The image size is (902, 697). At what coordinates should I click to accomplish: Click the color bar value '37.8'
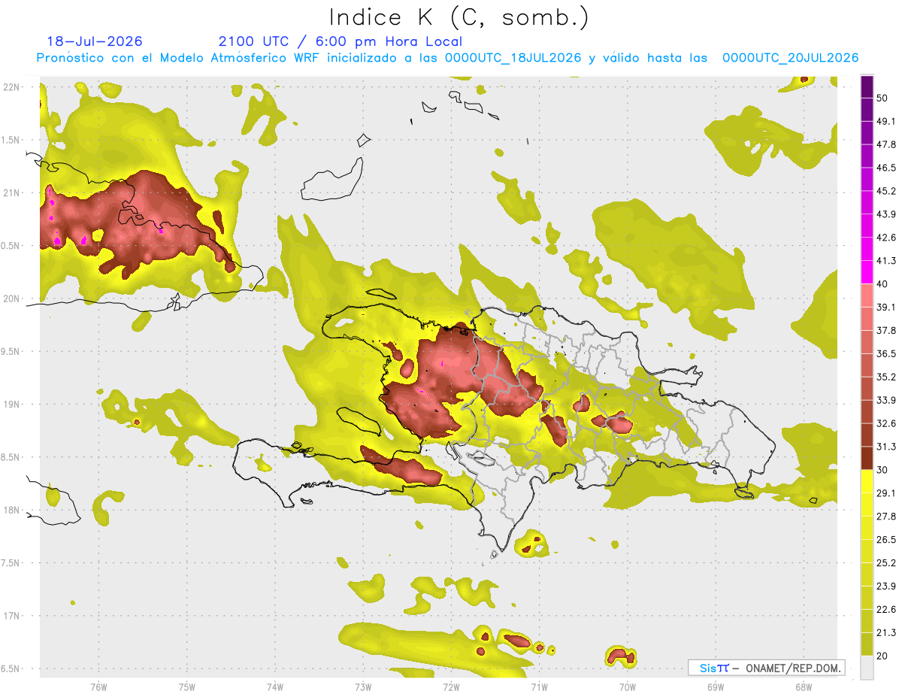point(887,331)
